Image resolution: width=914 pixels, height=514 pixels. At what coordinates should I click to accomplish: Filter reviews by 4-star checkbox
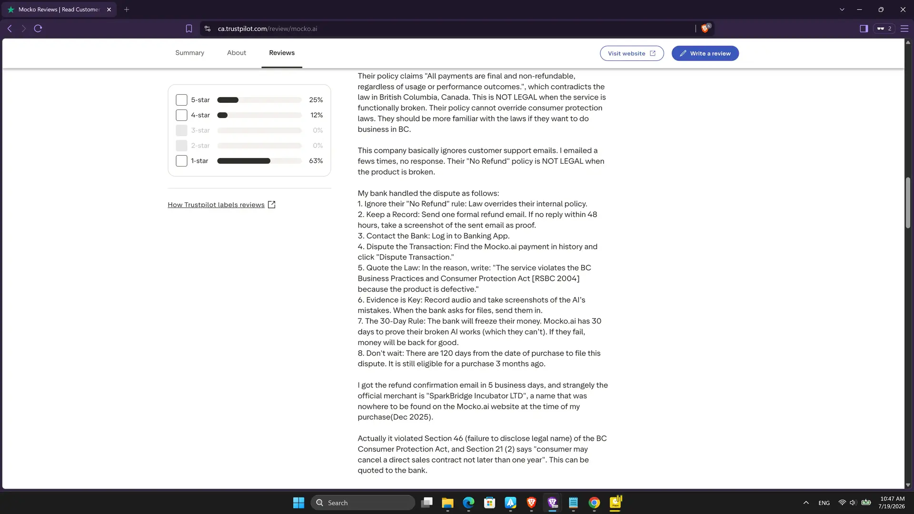[x=181, y=115]
